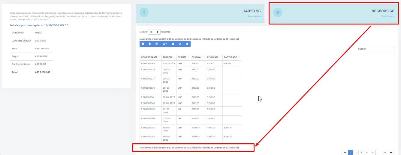This screenshot has height=155, width=401.
Task: Click the refresh arrows icon in the toolbar
Action: (180, 44)
